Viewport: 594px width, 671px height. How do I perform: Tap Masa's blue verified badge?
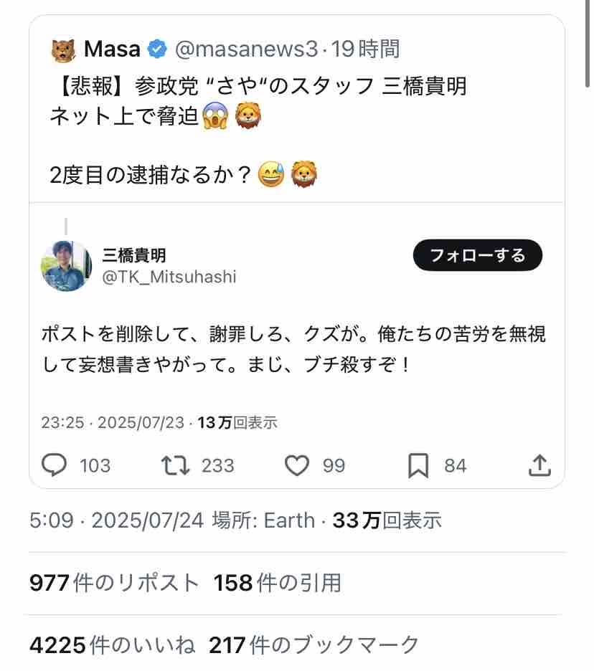(x=157, y=49)
